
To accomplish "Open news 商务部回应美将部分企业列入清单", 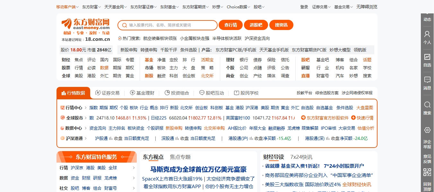I will [319, 175].
